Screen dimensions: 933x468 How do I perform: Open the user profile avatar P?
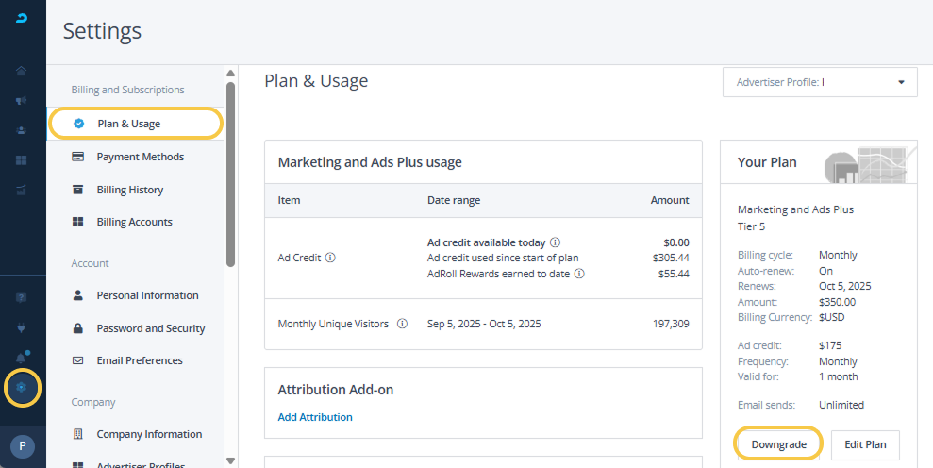pos(23,445)
